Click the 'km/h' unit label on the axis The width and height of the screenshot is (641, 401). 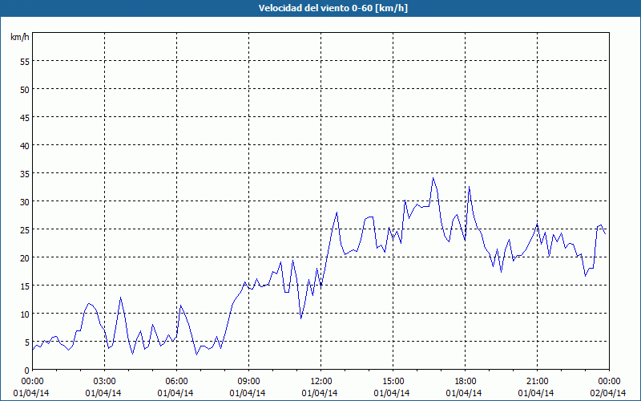20,37
